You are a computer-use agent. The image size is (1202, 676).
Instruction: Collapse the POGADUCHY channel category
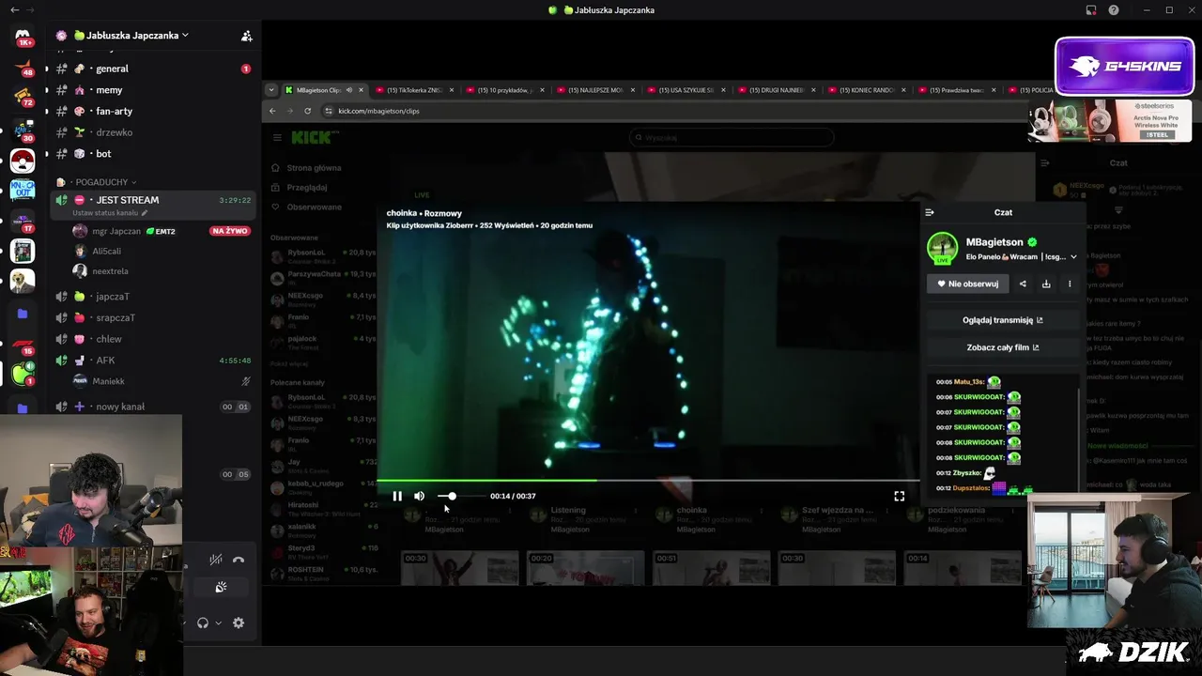[103, 182]
